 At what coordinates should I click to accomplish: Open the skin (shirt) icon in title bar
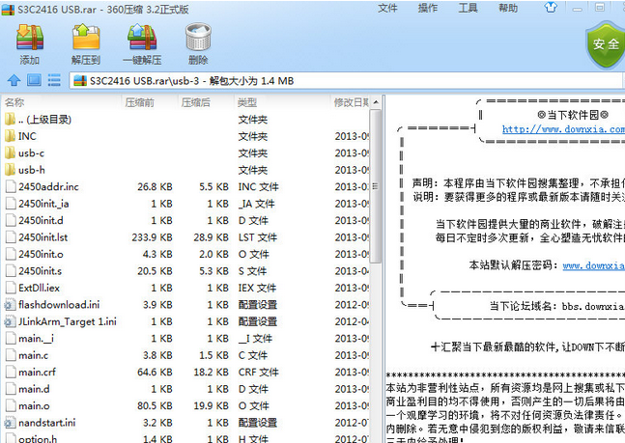coord(551,8)
